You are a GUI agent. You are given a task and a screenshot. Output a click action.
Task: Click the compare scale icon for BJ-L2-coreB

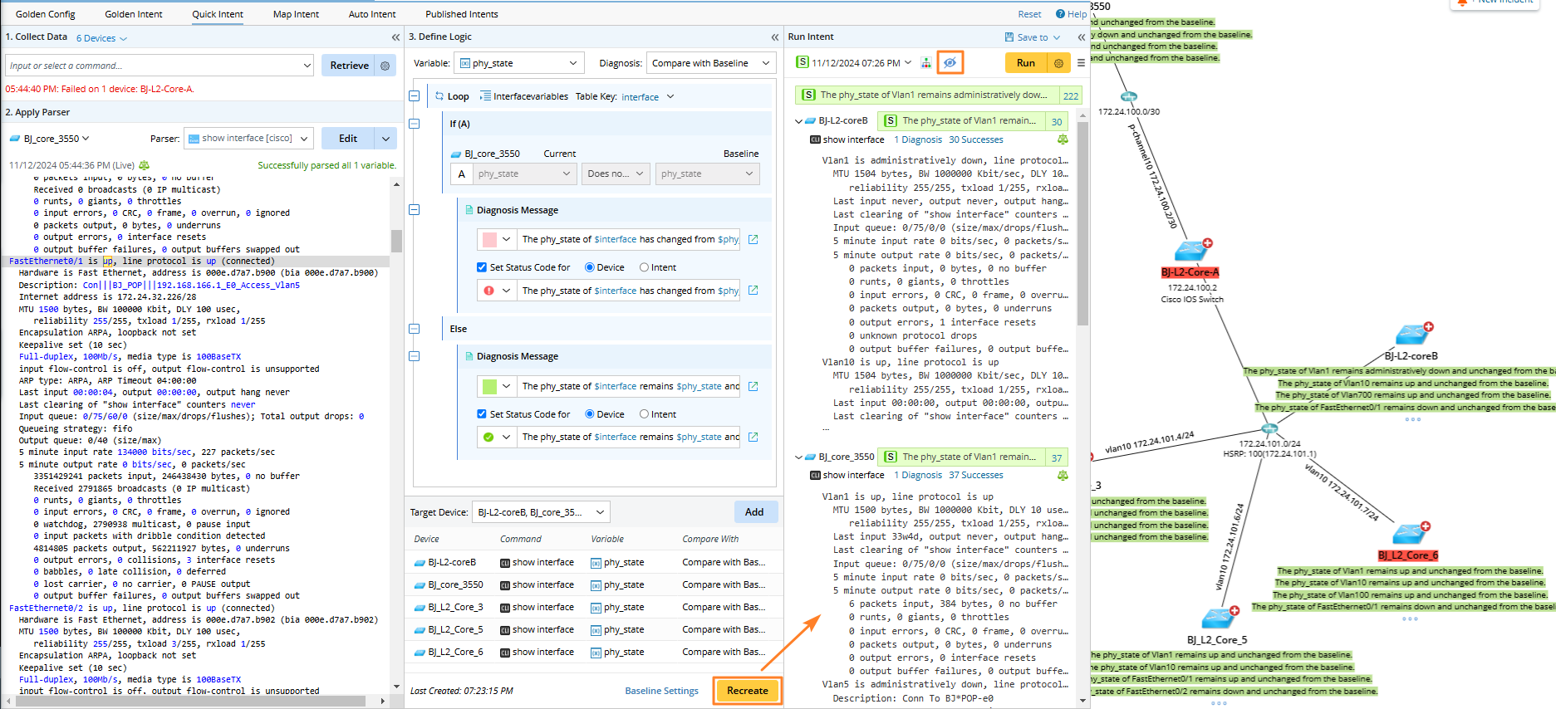[1063, 139]
